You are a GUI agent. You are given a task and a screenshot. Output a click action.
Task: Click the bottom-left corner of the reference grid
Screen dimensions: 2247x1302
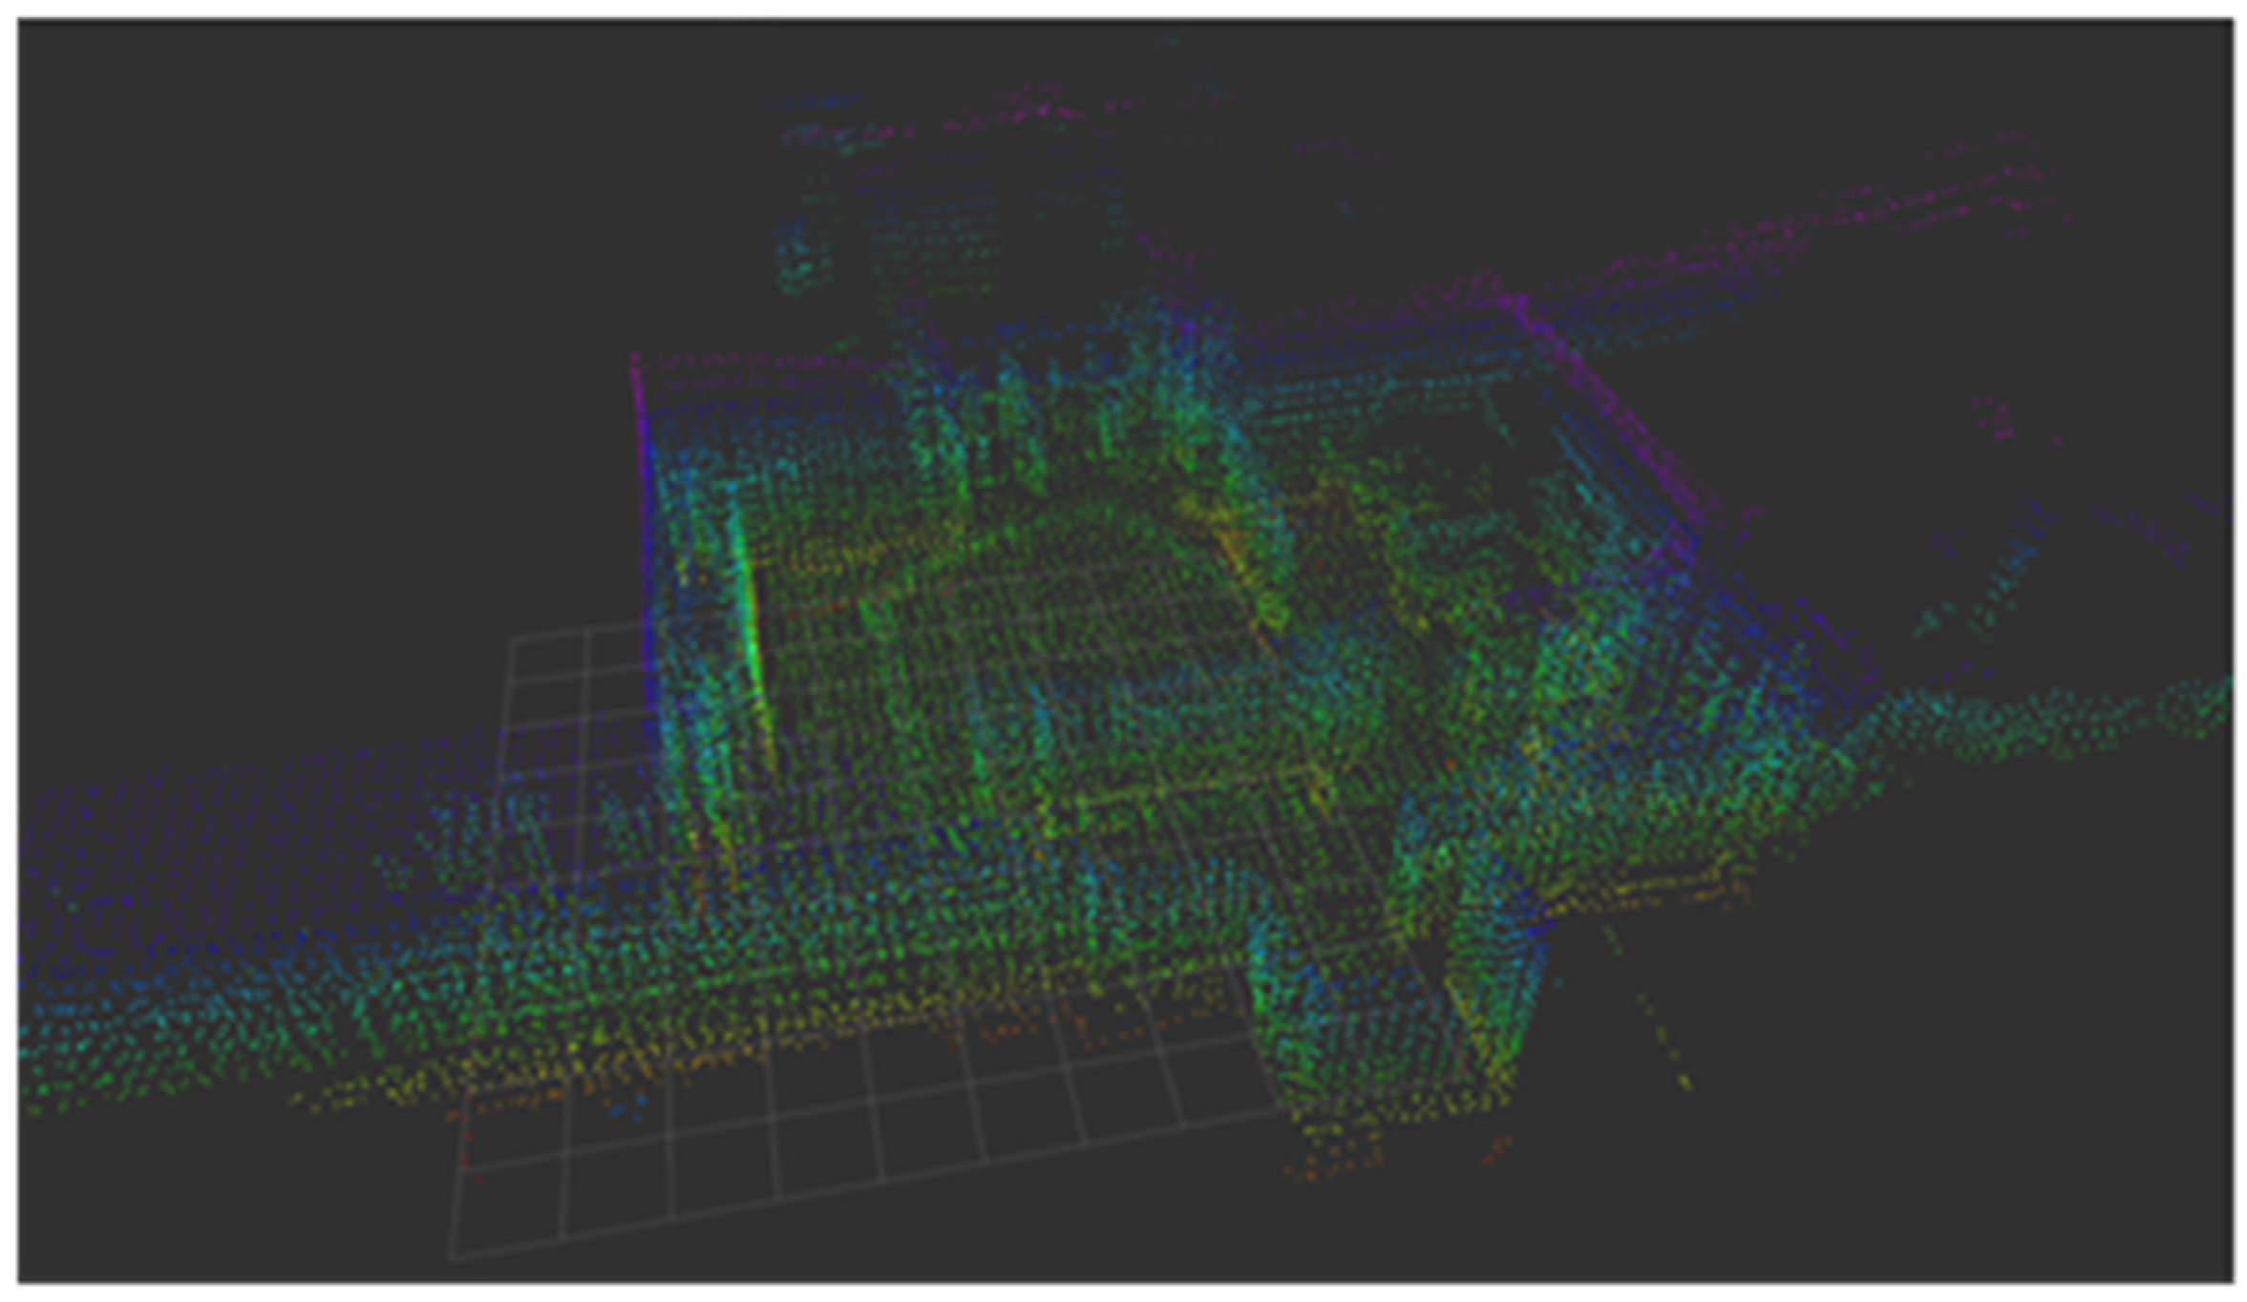(x=449, y=1260)
